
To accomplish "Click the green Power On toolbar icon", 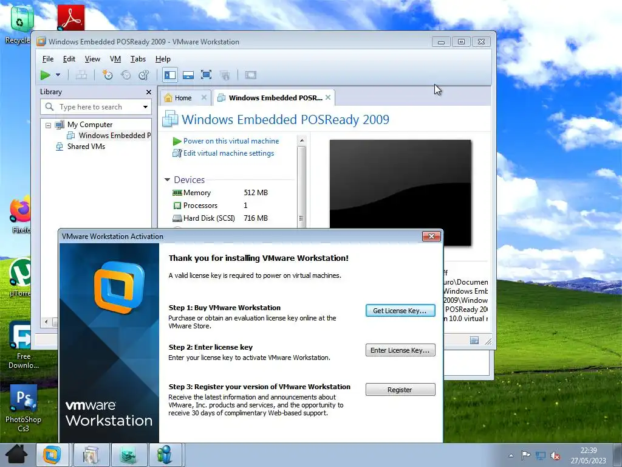I will (45, 75).
